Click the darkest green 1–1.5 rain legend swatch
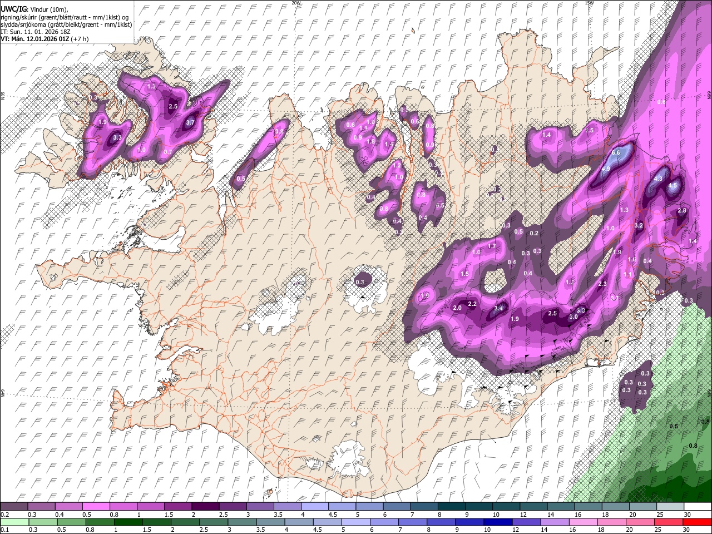Viewport: 712px width, 534px height. click(128, 522)
